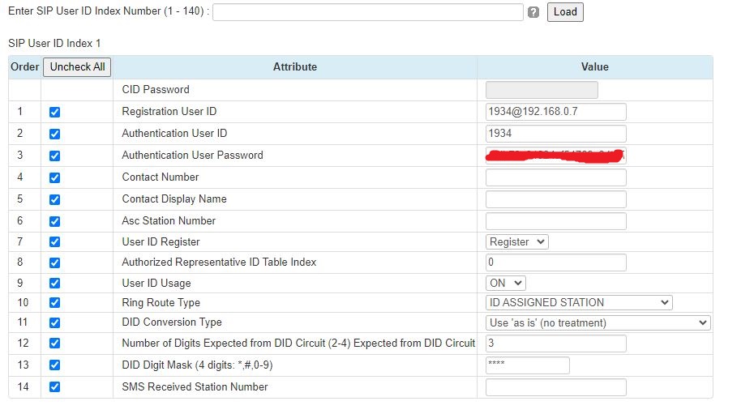Click the SIP User ID Index Number field
Screen dimensions: 754x414
367,12
